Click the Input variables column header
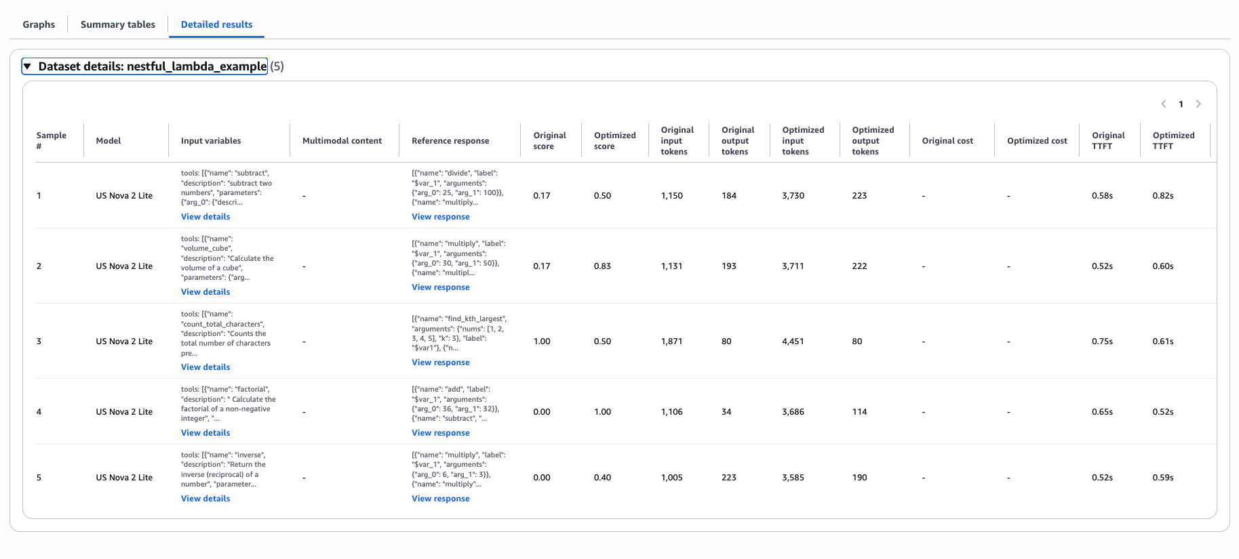The image size is (1239, 559). (x=211, y=141)
